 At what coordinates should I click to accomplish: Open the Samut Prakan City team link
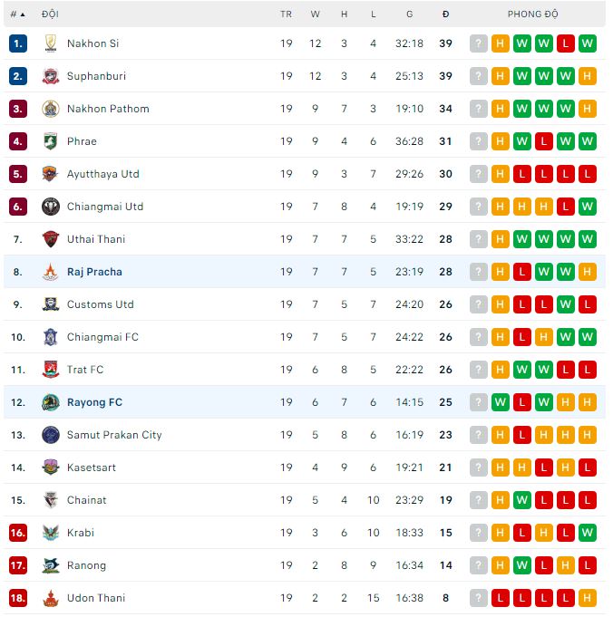tap(114, 435)
